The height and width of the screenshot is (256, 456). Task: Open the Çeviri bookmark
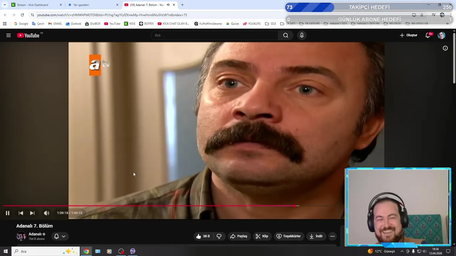point(38,24)
